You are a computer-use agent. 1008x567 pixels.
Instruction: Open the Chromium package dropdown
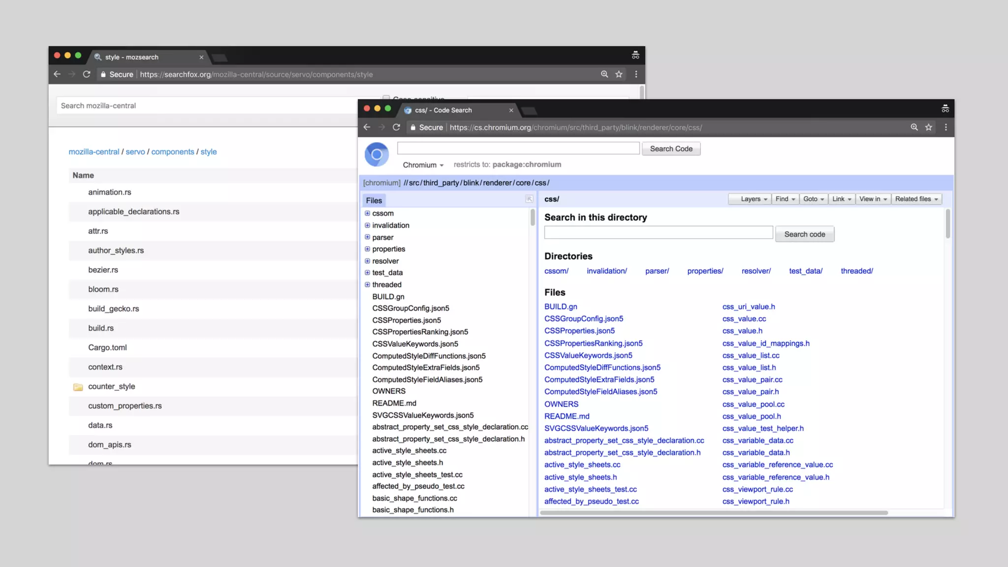point(423,165)
